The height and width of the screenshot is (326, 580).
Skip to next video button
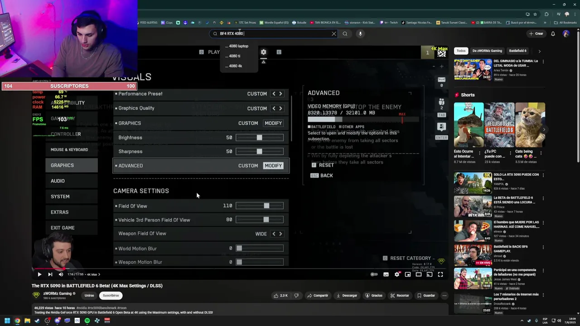coord(50,274)
